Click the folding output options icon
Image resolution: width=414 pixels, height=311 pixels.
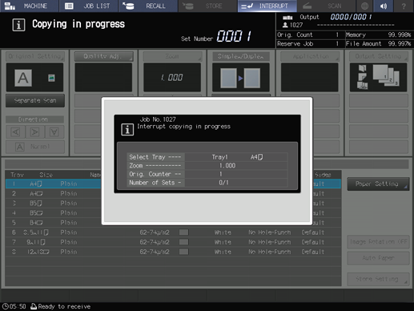click(x=362, y=77)
